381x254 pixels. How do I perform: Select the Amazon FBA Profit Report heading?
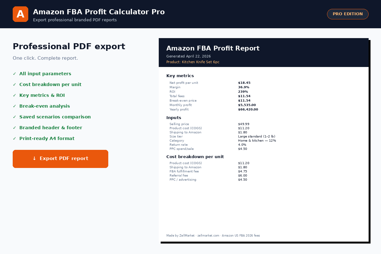(213, 48)
